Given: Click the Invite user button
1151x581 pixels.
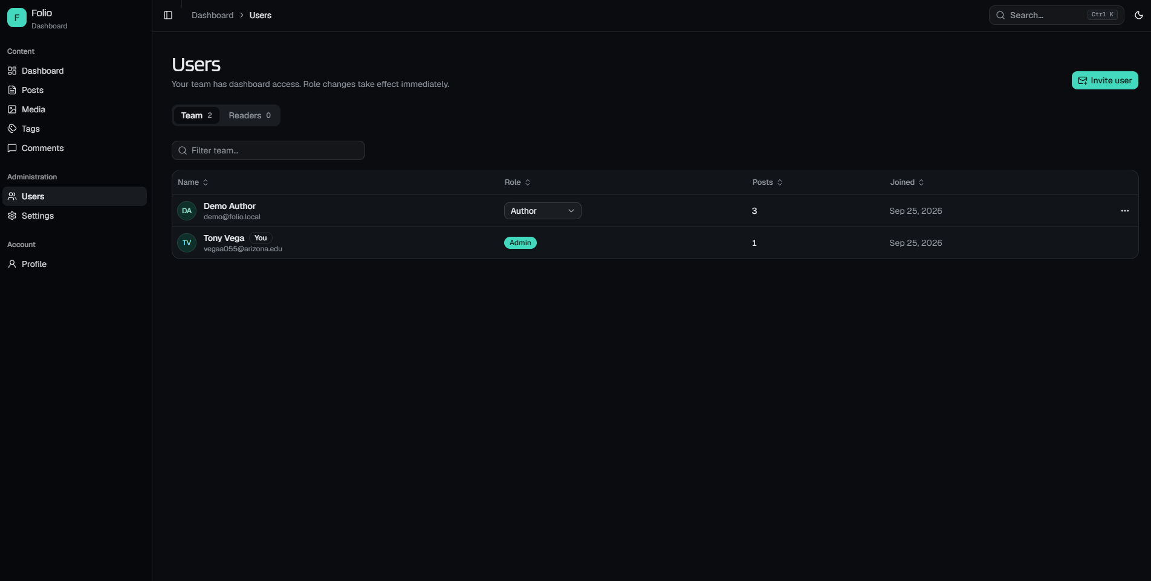Looking at the screenshot, I should (x=1104, y=80).
